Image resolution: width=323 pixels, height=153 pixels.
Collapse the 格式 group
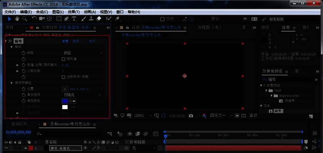[x=12, y=47]
